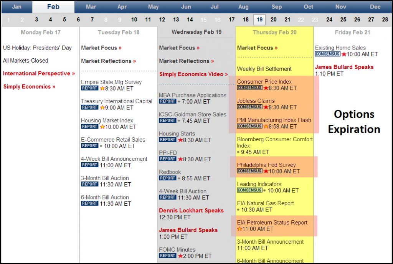Viewport: 393px width, 264px height.
Task: Open the Oct month tab
Action: pos(308,7)
